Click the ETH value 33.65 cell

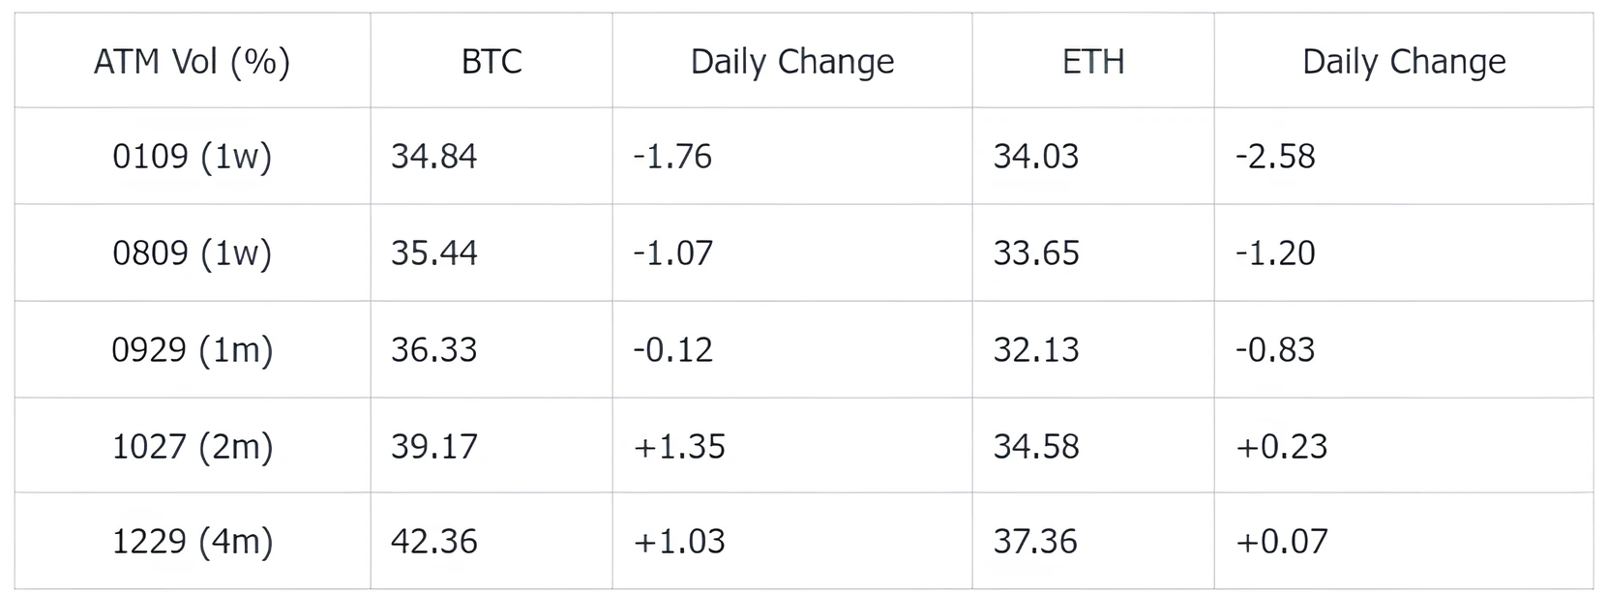tap(1035, 253)
